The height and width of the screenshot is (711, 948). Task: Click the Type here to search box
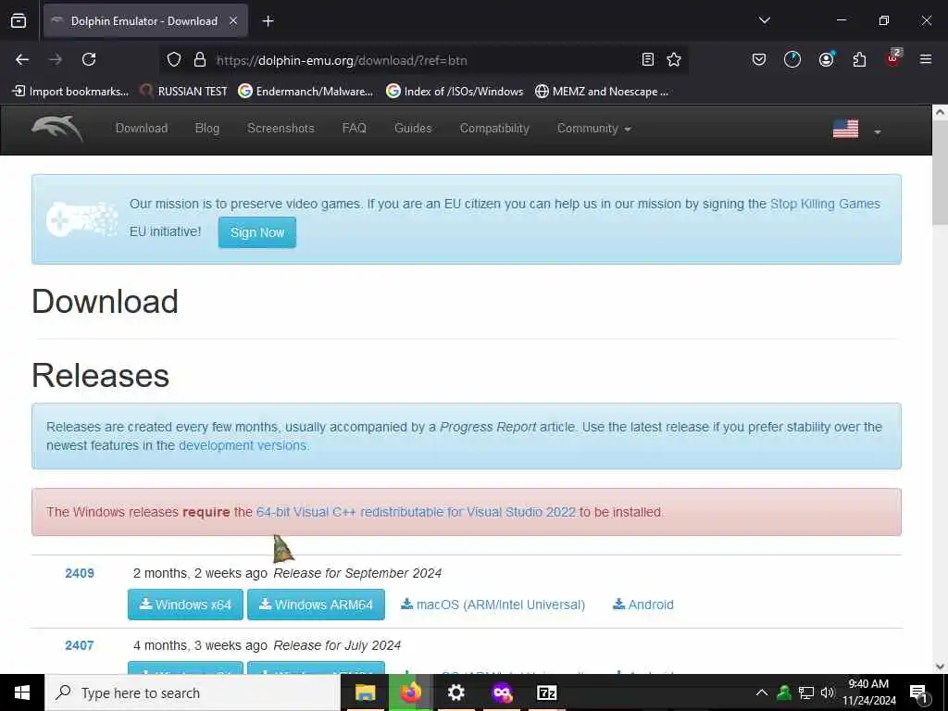tap(193, 692)
